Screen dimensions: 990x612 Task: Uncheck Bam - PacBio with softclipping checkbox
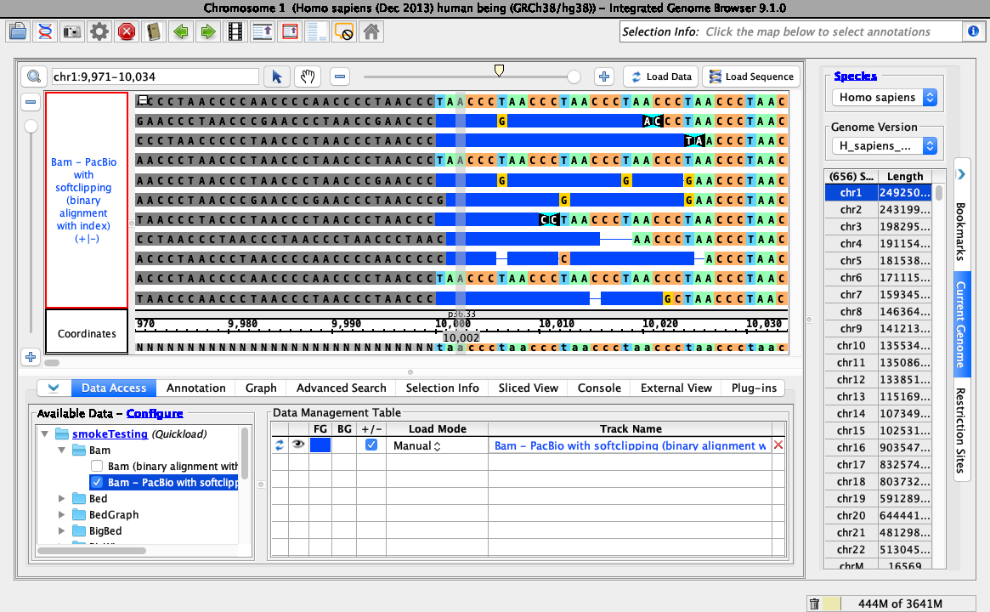tap(97, 482)
